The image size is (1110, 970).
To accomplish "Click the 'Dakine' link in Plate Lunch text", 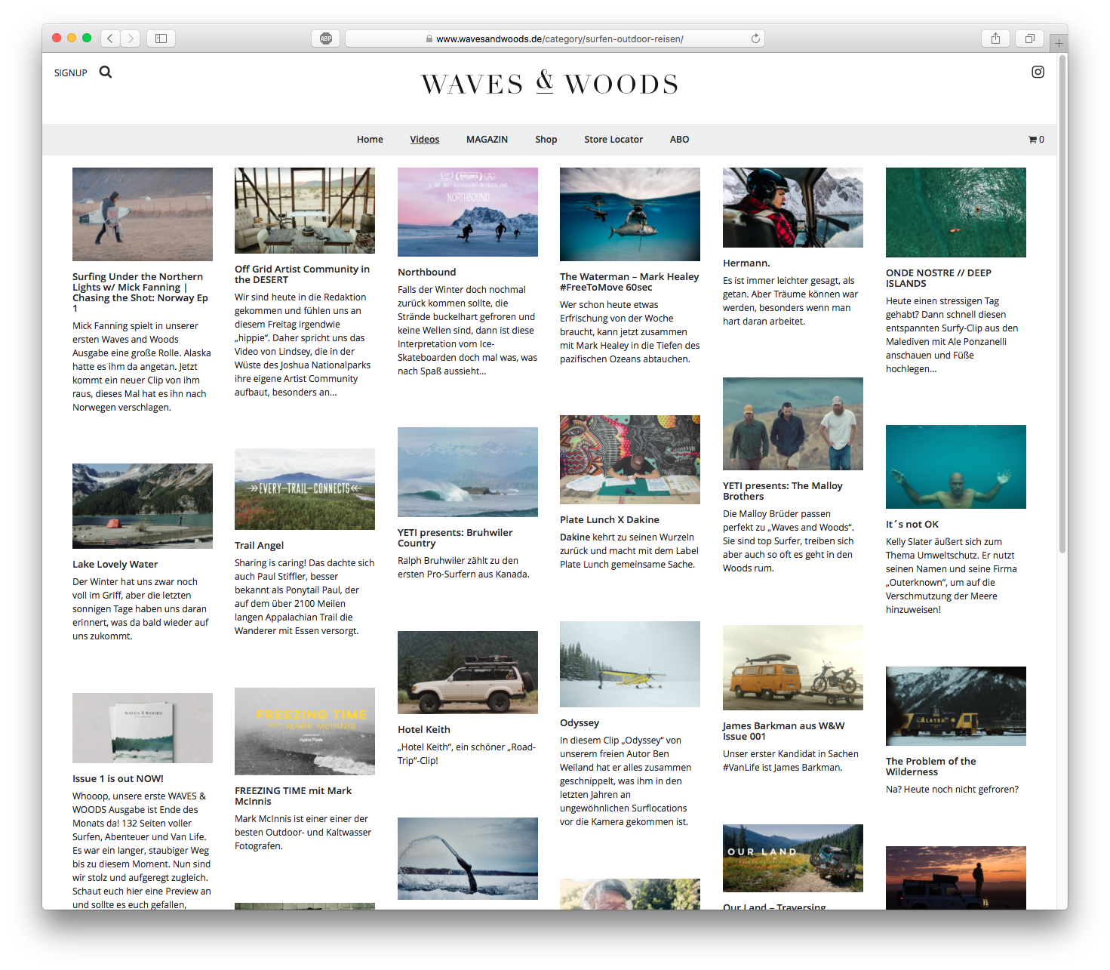I will tap(575, 537).
